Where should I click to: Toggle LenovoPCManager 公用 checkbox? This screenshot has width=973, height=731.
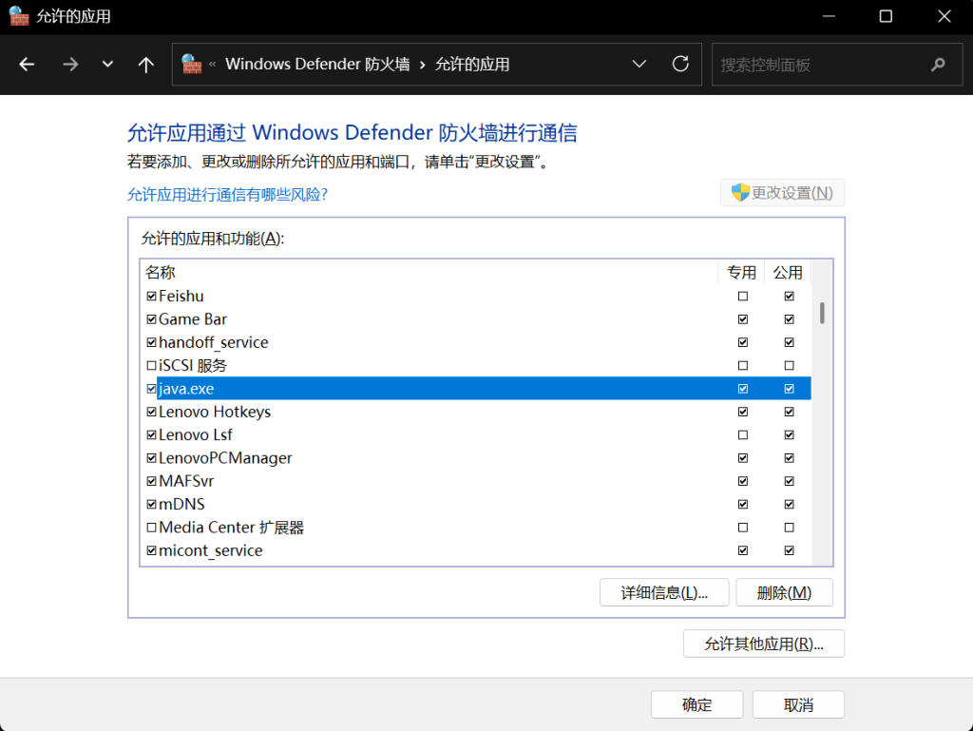point(789,458)
